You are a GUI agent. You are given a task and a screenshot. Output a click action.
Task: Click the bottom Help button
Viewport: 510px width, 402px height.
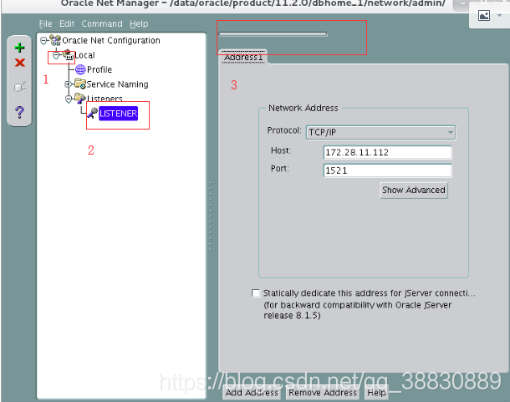[x=376, y=393]
